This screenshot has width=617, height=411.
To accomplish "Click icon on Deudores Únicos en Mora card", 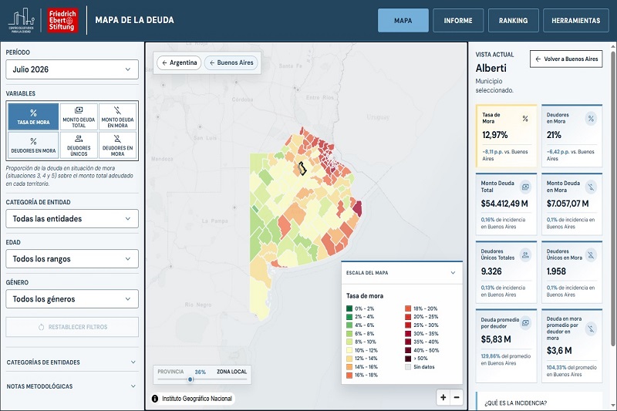I will pos(591,255).
